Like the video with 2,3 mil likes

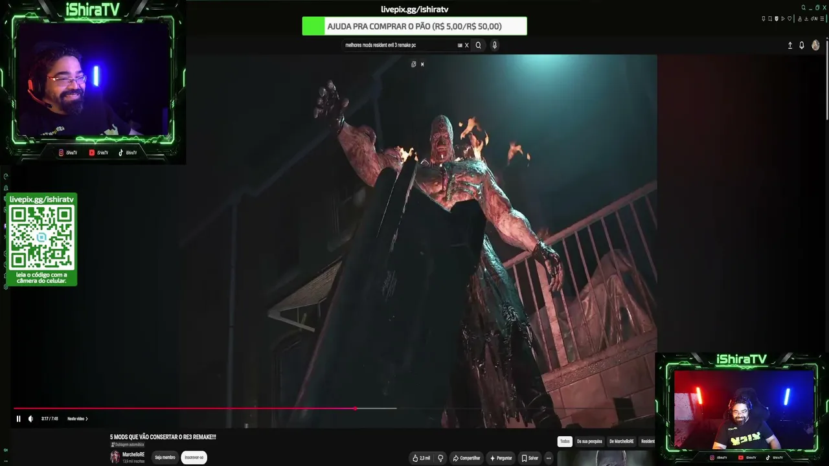pos(421,458)
